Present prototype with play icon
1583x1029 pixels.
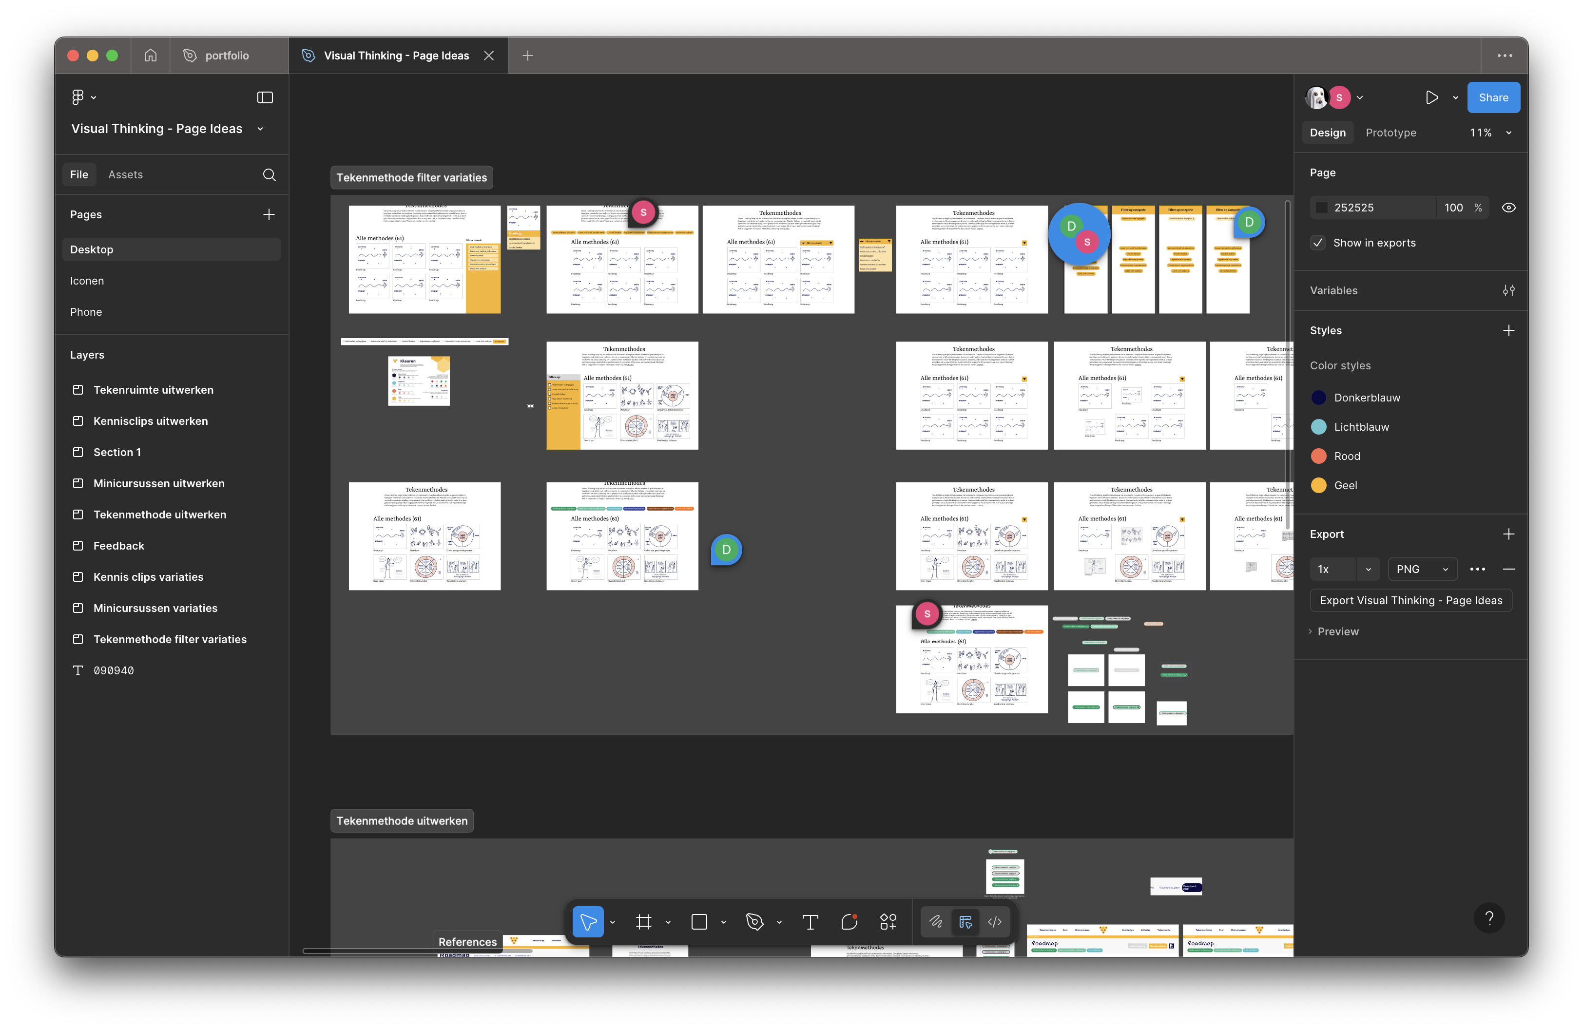click(1431, 98)
